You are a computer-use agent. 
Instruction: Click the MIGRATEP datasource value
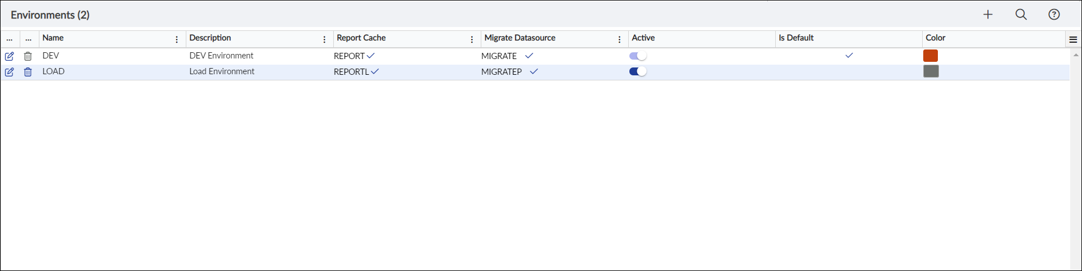click(x=502, y=72)
